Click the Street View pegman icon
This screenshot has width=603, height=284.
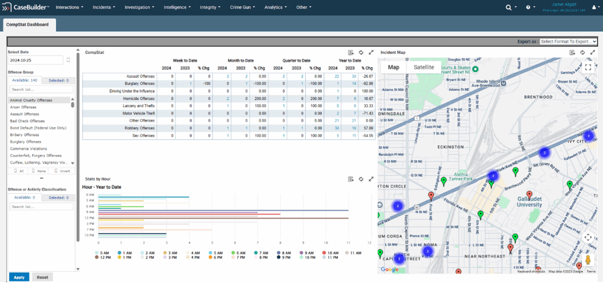[x=588, y=260]
